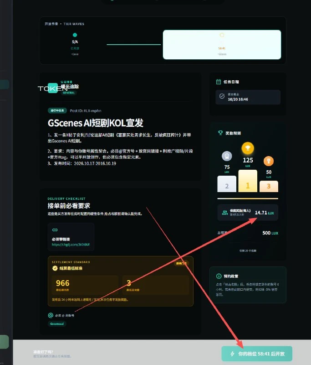Click the gold trophy medal above 125
311x365 pixels.
pyautogui.click(x=248, y=148)
